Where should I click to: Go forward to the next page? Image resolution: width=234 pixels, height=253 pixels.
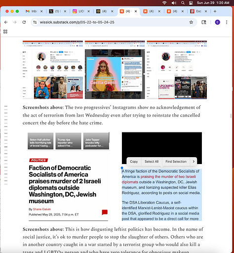pyautogui.click(x=15, y=22)
